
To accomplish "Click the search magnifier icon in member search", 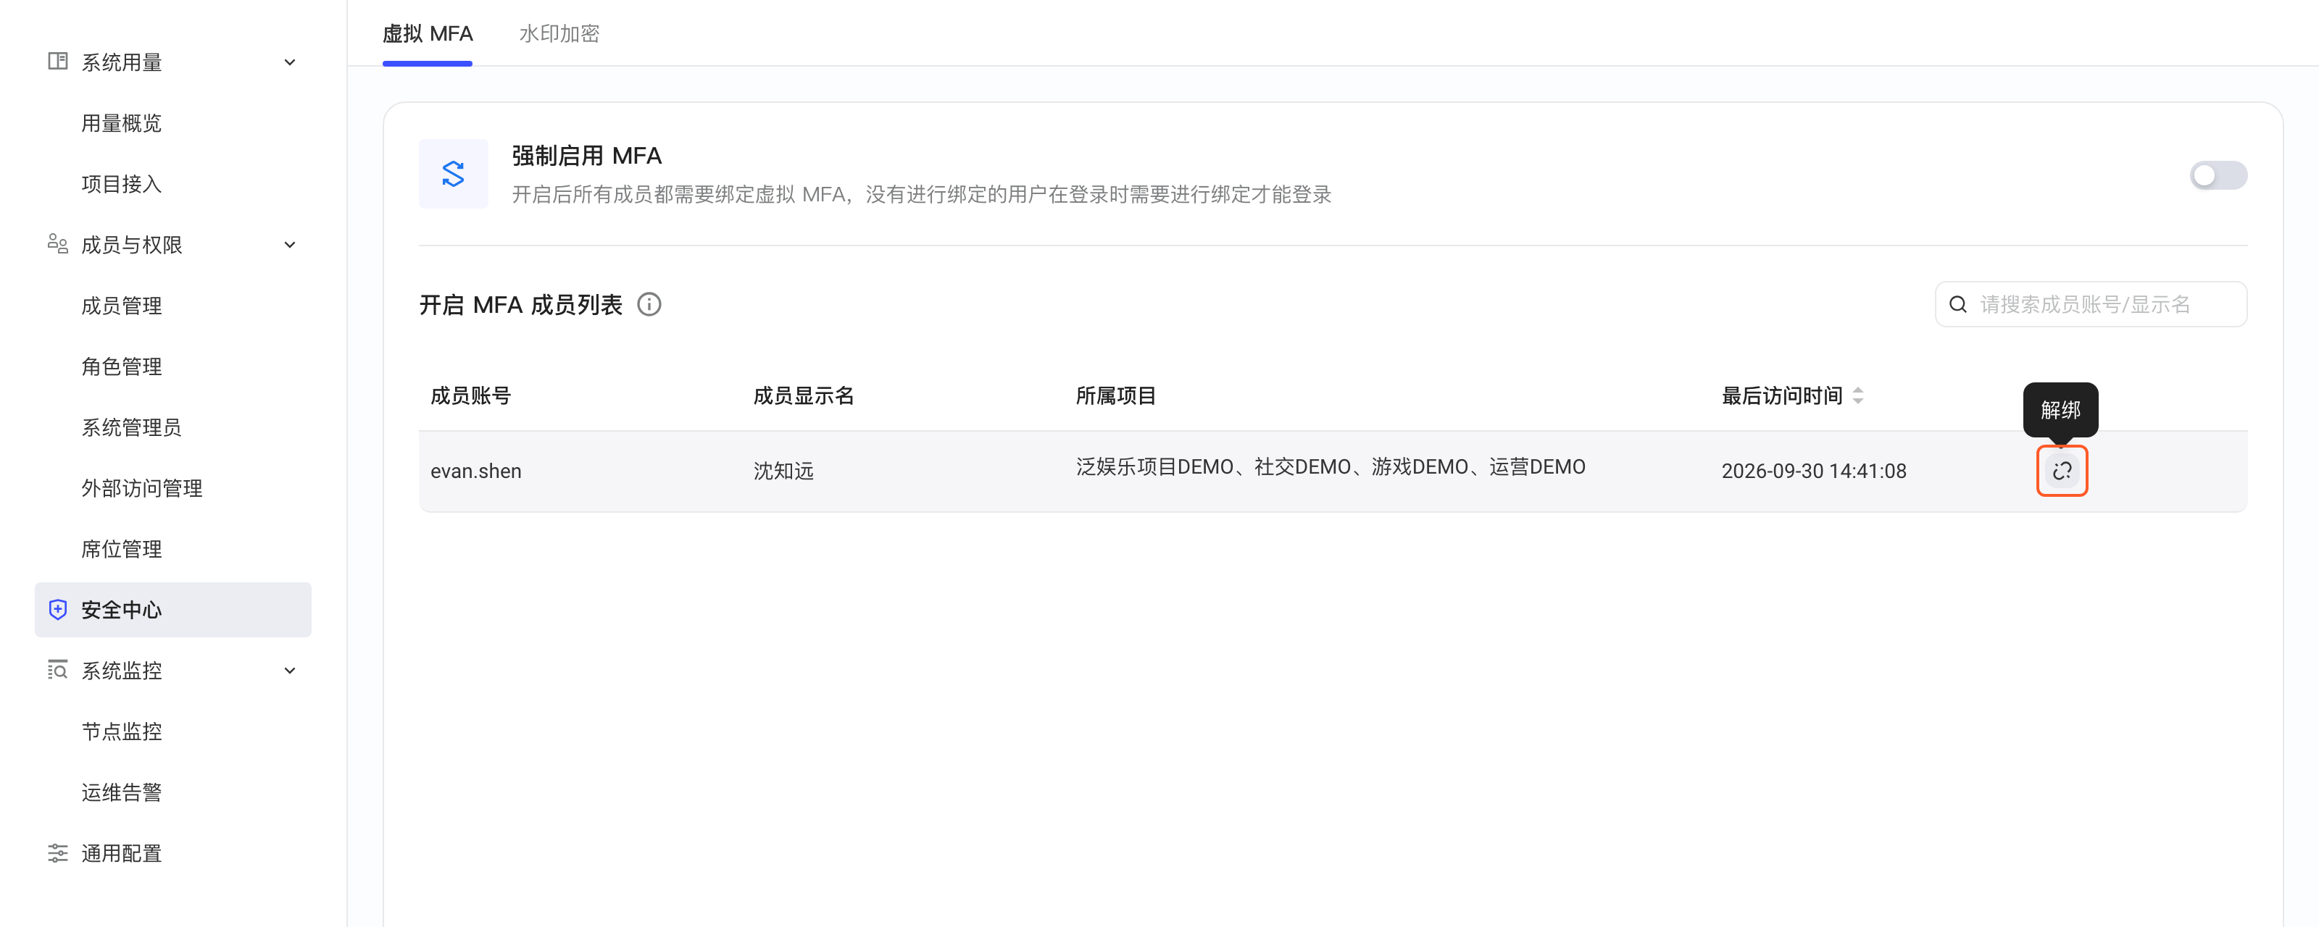I will pos(1958,304).
